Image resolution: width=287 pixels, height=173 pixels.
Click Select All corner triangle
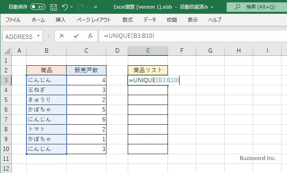click(6, 51)
